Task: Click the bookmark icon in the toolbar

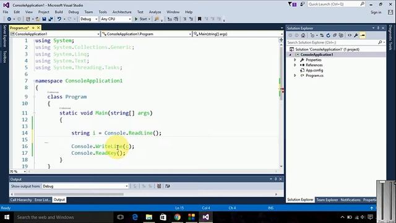Action: pos(199,19)
